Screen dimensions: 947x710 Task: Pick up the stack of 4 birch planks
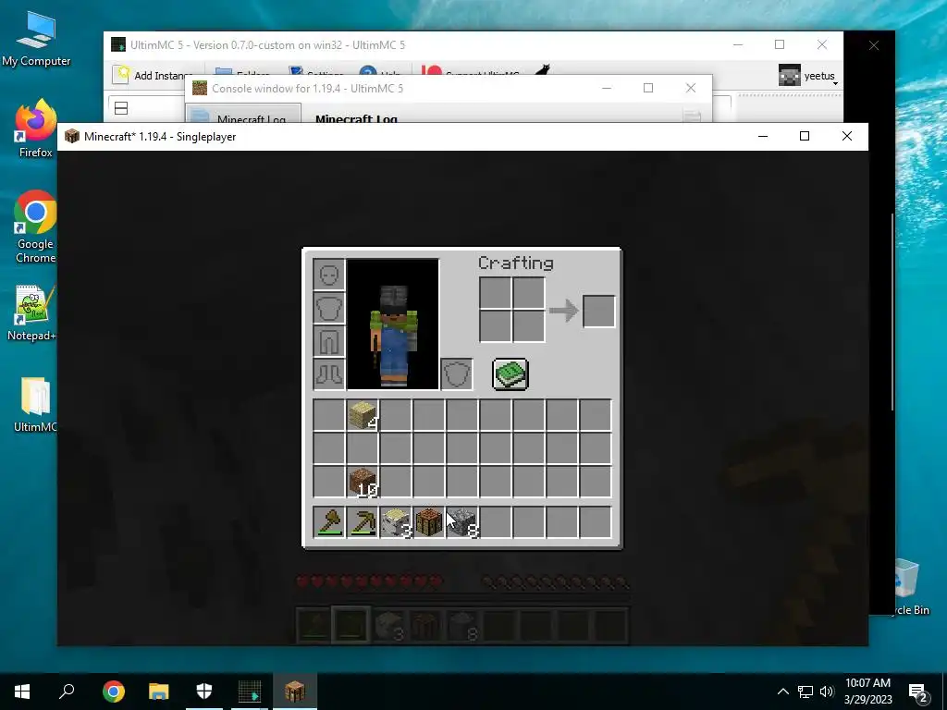pyautogui.click(x=363, y=415)
